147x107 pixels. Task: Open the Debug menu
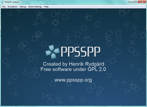click(x=23, y=7)
